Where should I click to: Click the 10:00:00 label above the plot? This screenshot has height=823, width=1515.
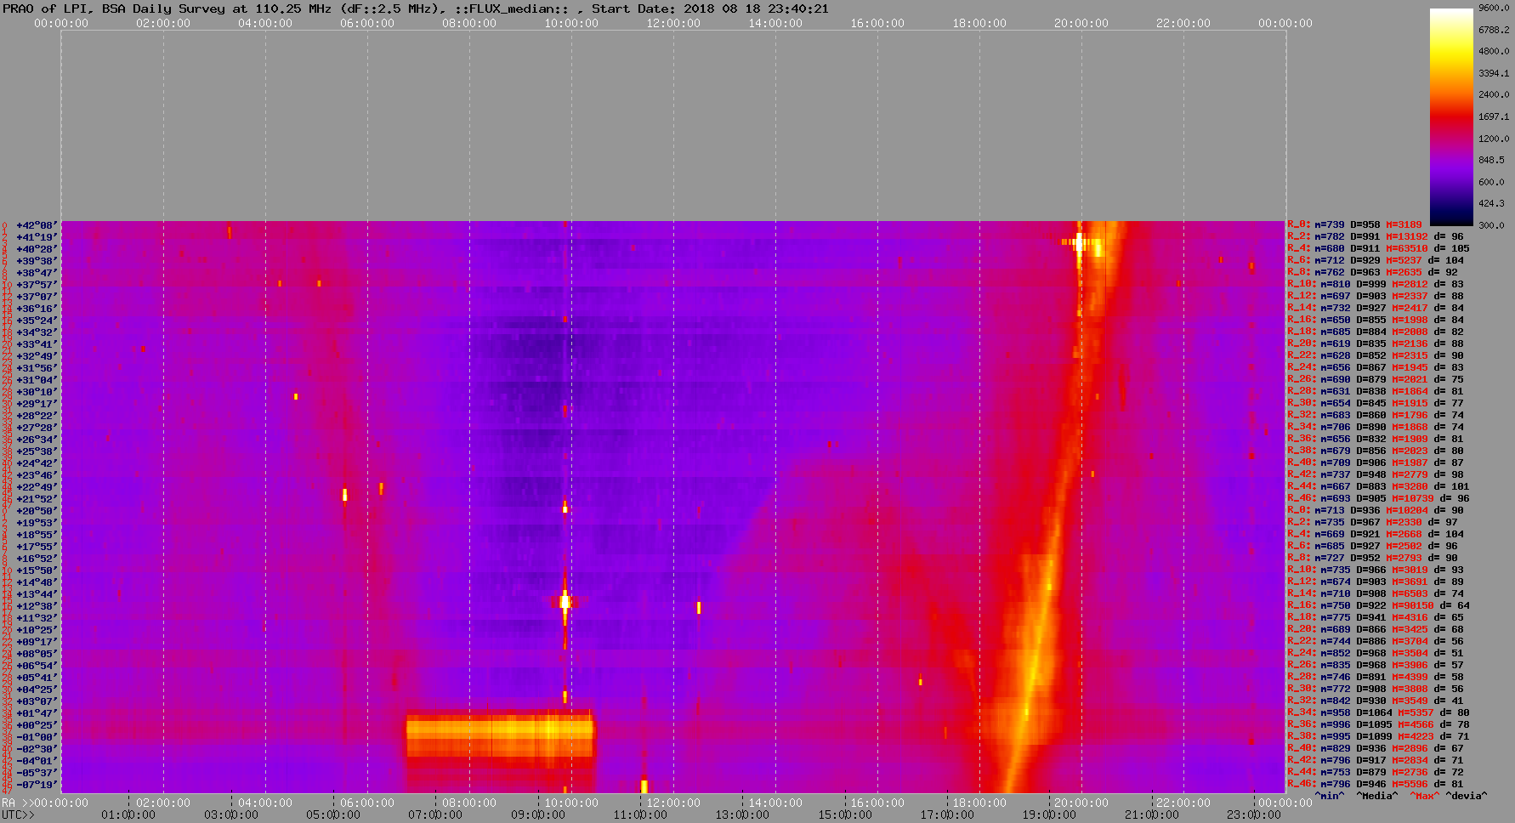click(x=571, y=23)
